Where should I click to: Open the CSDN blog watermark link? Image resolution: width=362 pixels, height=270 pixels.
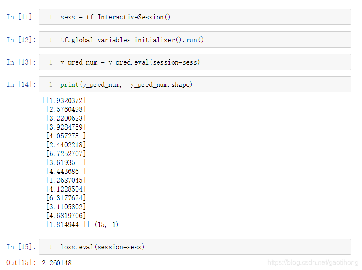312,262
